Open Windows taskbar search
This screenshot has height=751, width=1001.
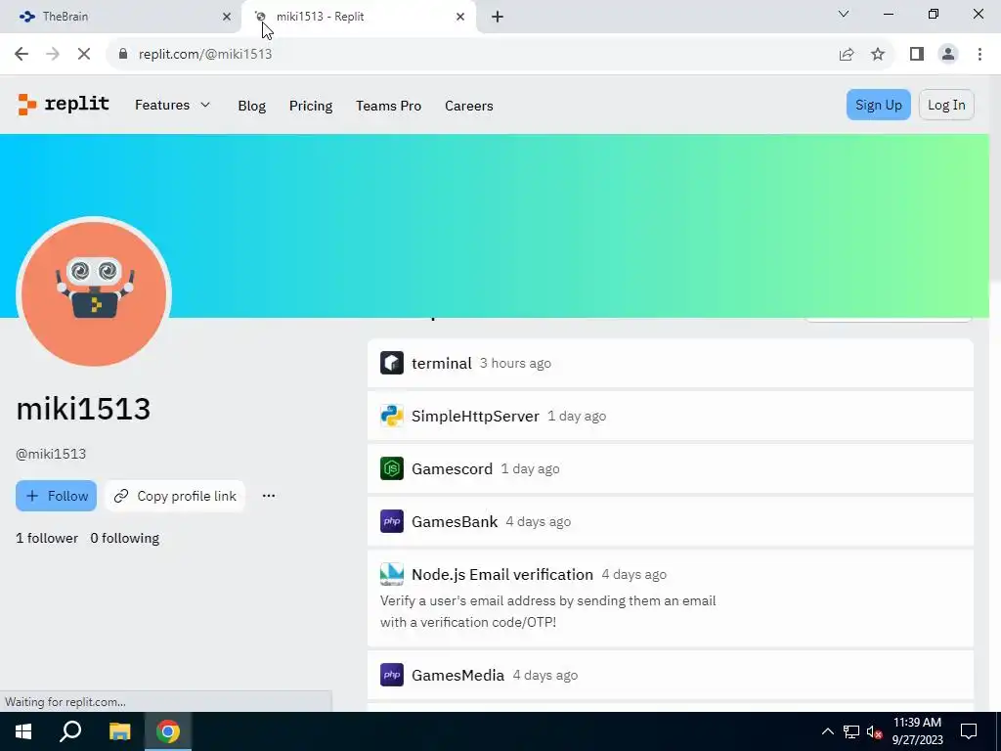[x=70, y=731]
